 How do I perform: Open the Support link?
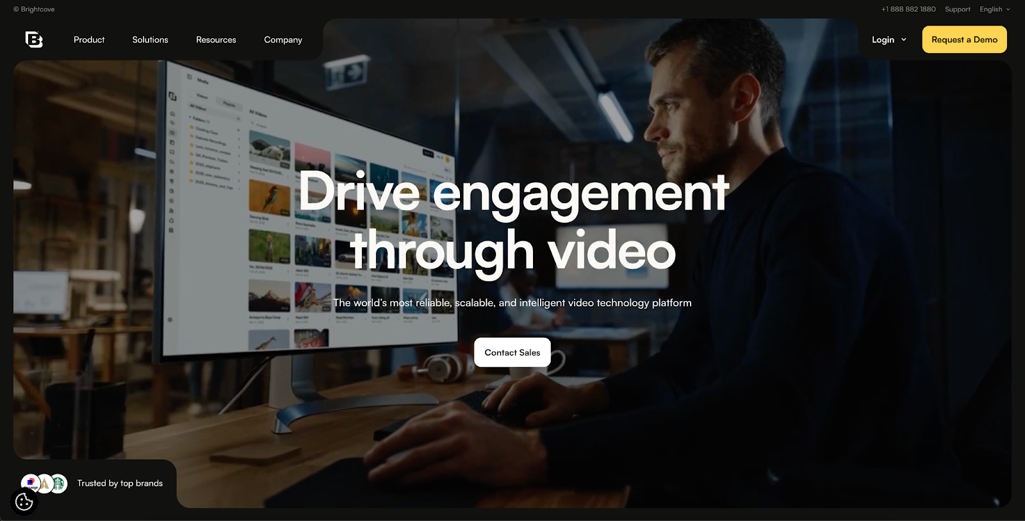pyautogui.click(x=957, y=9)
